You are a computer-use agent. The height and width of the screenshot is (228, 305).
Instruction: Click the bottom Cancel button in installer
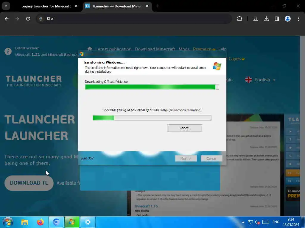point(211,159)
